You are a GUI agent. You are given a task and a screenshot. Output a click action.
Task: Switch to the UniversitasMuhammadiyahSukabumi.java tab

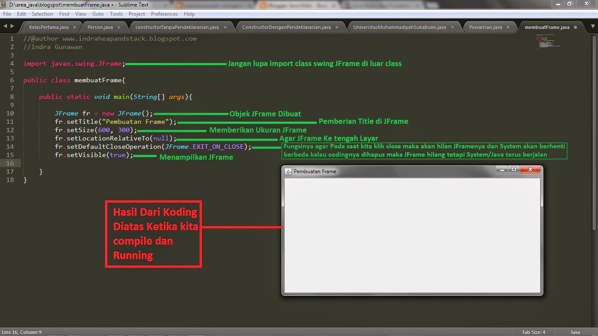pyautogui.click(x=399, y=27)
